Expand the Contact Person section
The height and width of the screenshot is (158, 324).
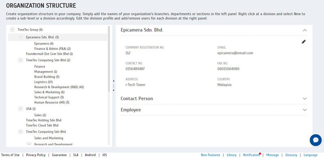pyautogui.click(x=305, y=98)
